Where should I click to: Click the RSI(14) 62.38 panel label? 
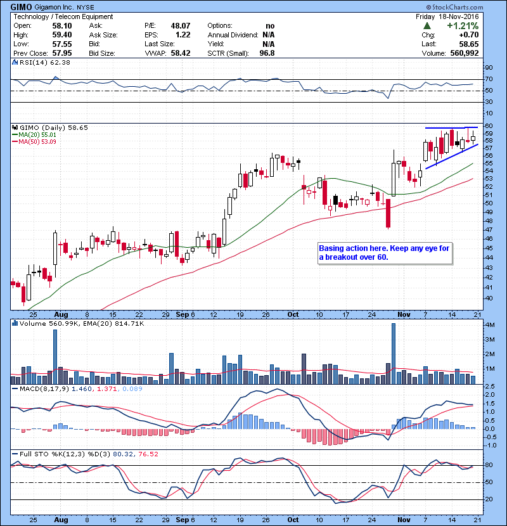44,62
